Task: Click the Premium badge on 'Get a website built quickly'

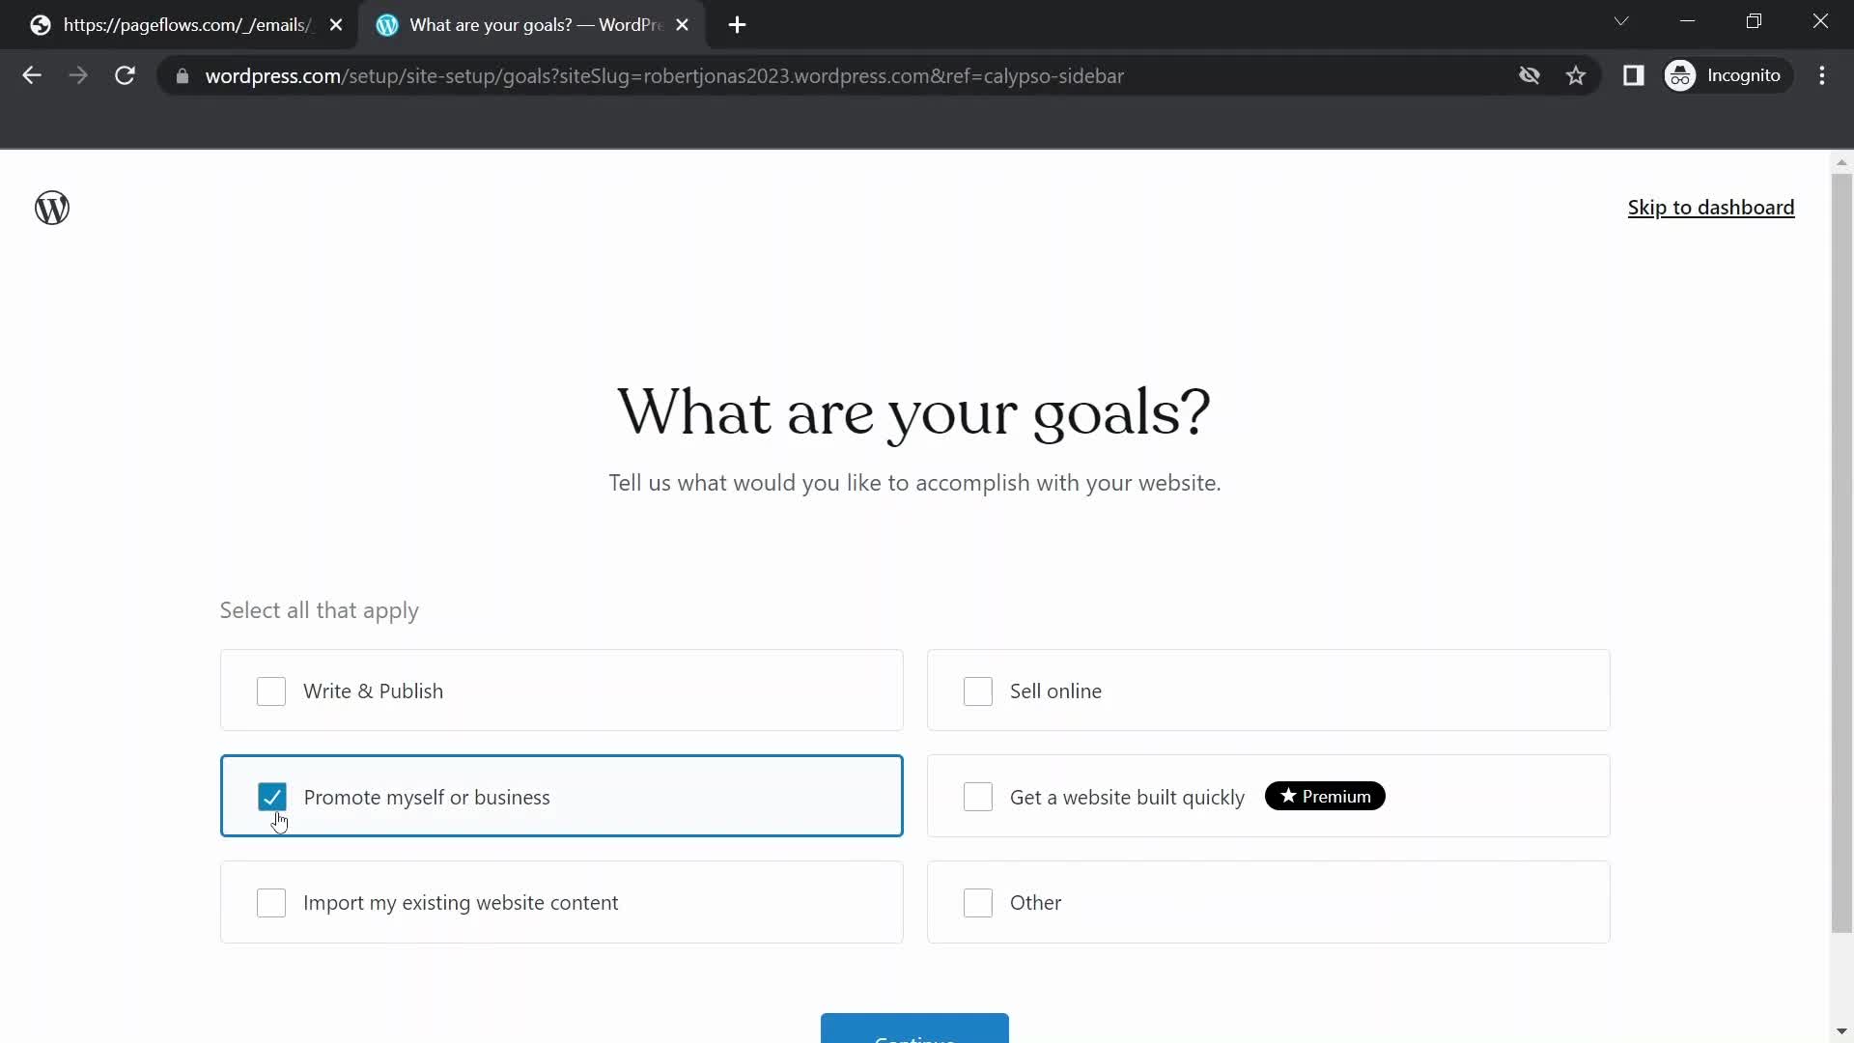Action: (x=1324, y=796)
